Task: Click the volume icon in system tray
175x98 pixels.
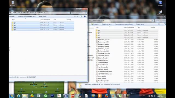Action: tap(155, 96)
